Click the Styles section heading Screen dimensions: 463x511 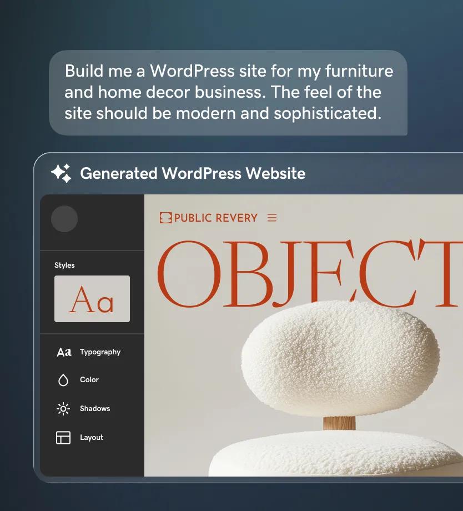click(64, 265)
